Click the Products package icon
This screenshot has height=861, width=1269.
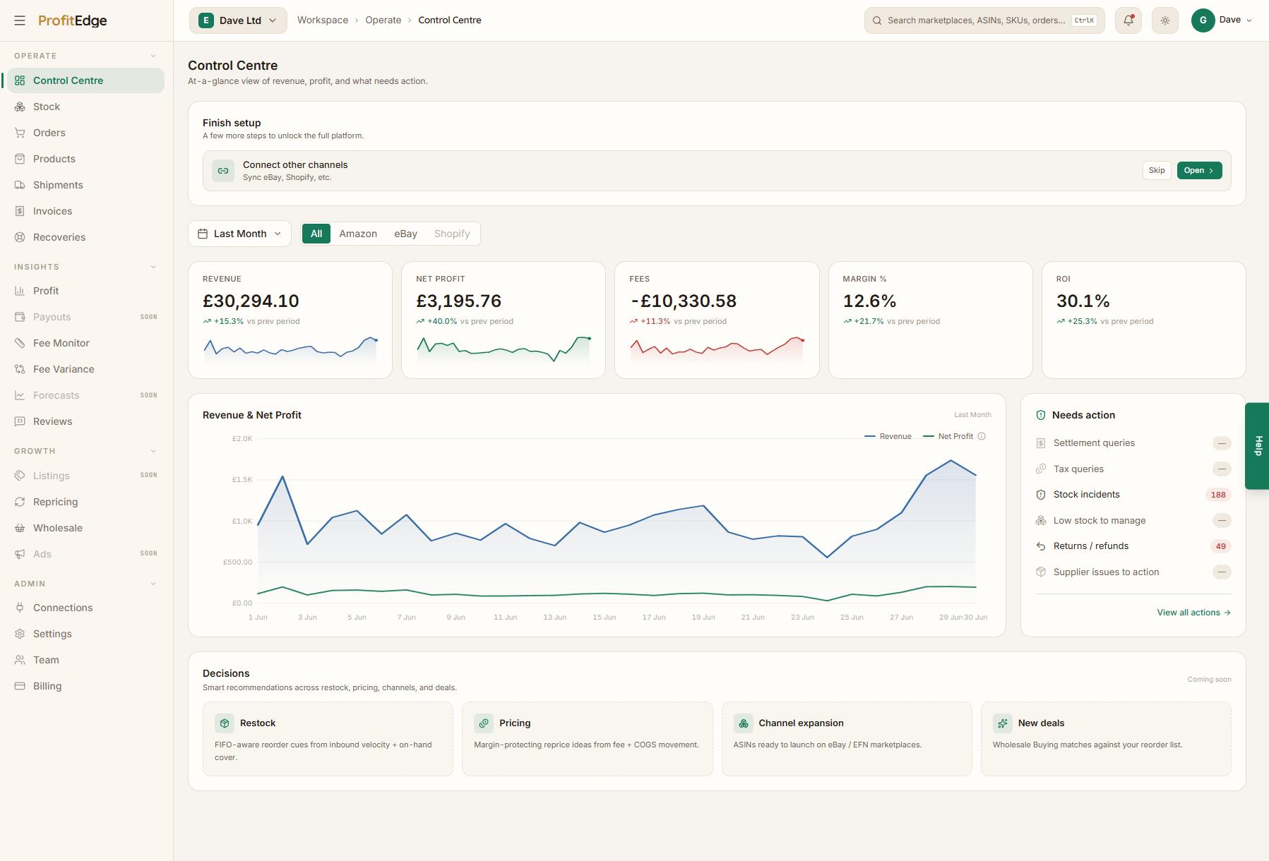(x=20, y=159)
